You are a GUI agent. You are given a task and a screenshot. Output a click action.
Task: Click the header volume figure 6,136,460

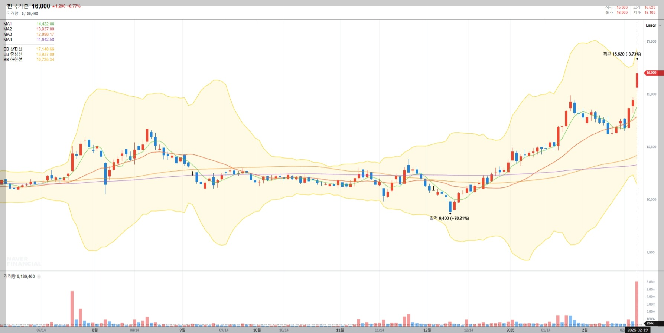30,14
